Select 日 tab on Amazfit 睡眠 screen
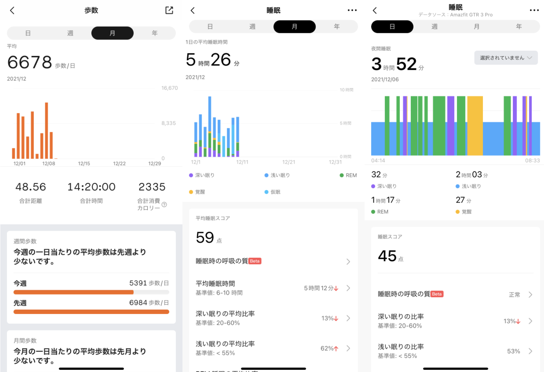544x372 pixels. [392, 27]
